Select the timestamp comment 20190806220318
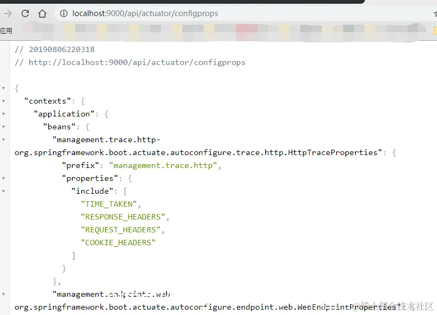Screen dimensions: 437x315 (x=62, y=49)
